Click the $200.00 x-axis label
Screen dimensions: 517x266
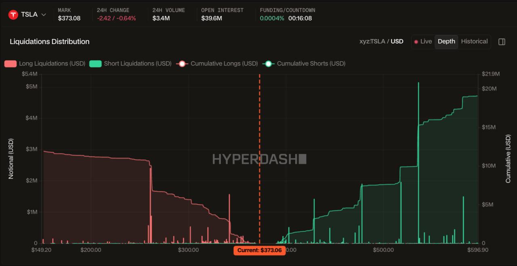[x=90, y=250]
